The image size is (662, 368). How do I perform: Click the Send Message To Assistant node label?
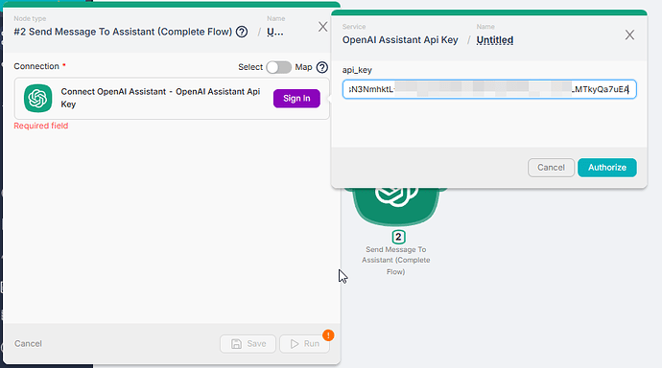click(395, 261)
